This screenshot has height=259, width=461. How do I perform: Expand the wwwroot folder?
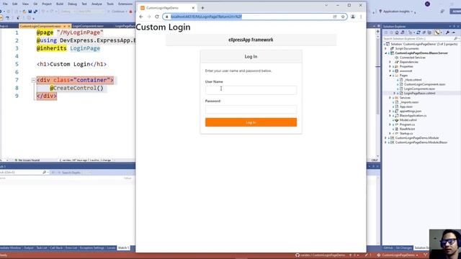point(390,71)
